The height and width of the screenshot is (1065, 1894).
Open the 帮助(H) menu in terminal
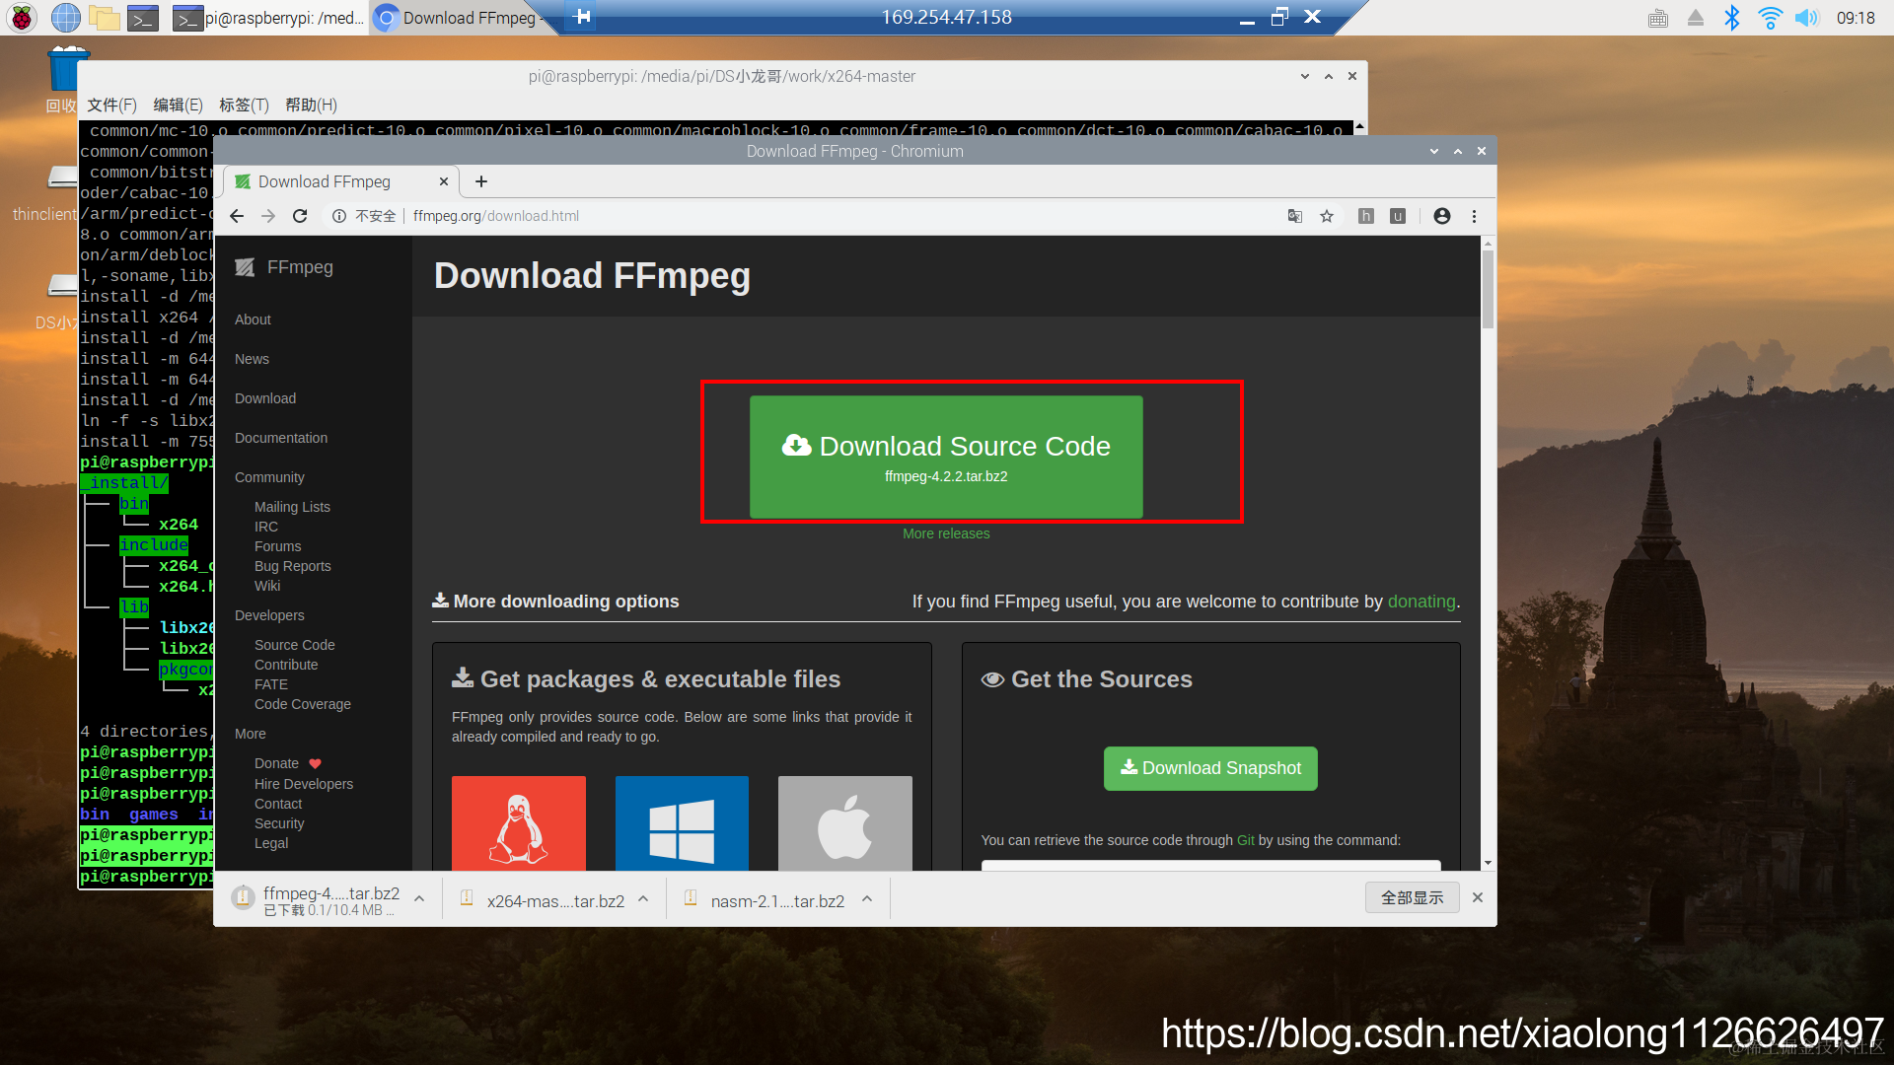311,106
